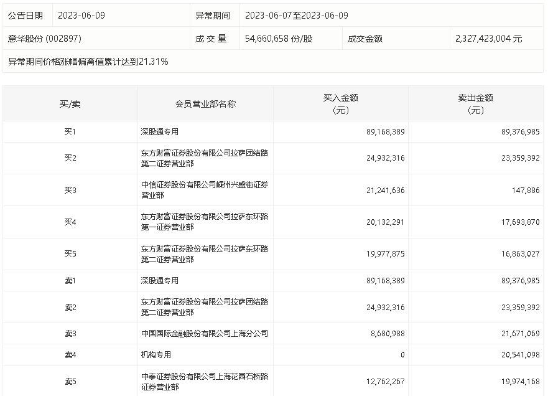Open 中泰证券上海花园石桥路证券营业部 entry
The image size is (548, 396).
[204, 382]
